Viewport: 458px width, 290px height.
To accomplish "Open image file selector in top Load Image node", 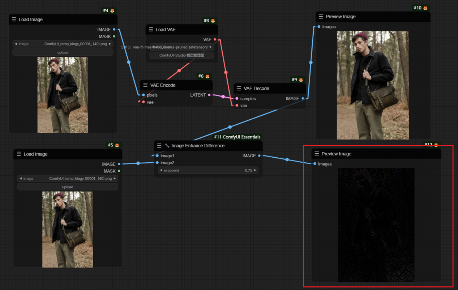I will [x=63, y=44].
